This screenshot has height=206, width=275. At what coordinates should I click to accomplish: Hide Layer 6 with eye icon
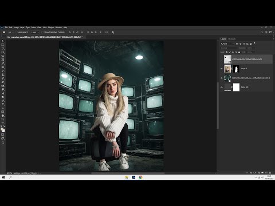coord(222,69)
